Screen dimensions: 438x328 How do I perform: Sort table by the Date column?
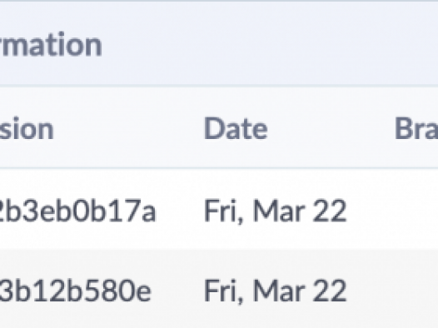236,128
